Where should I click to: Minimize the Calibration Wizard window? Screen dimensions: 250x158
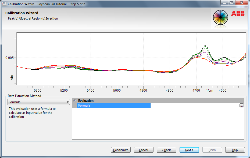(x=224, y=3)
